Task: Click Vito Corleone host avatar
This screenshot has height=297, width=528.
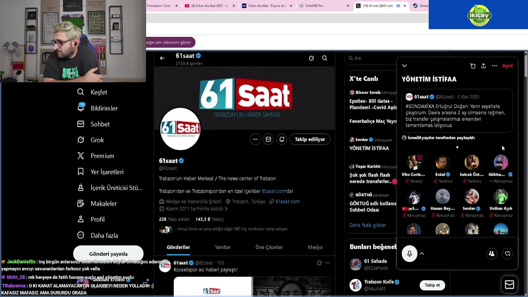Action: tap(414, 163)
